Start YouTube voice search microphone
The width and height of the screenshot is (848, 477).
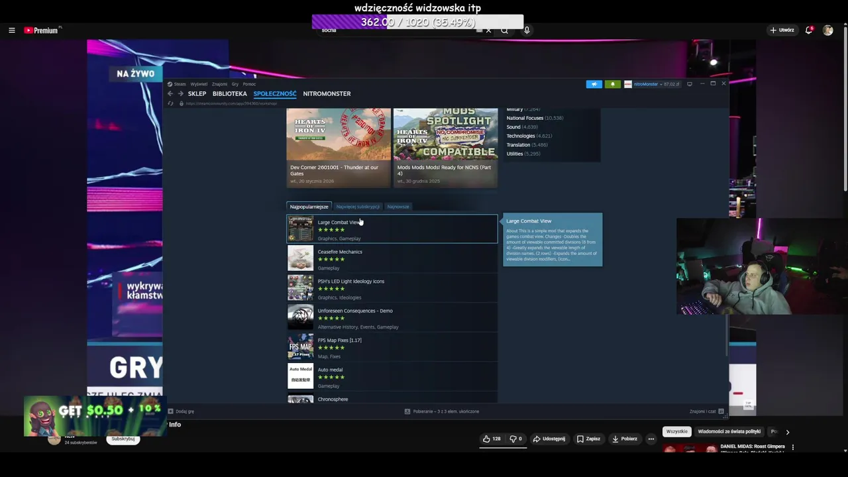(527, 30)
